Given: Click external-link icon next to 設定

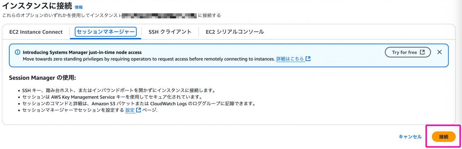Looking at the screenshot, I should 139,110.
